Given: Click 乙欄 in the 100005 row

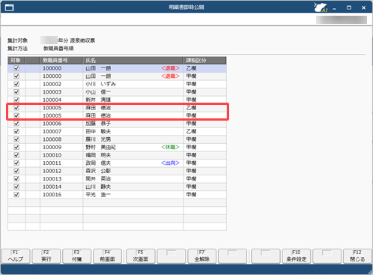Looking at the screenshot, I should tap(191, 108).
